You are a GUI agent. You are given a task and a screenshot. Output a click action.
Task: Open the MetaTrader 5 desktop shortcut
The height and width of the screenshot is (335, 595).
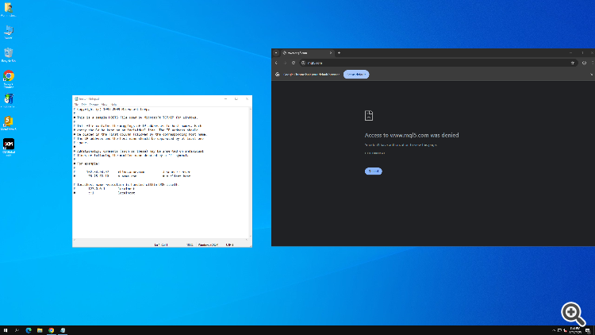(x=9, y=123)
